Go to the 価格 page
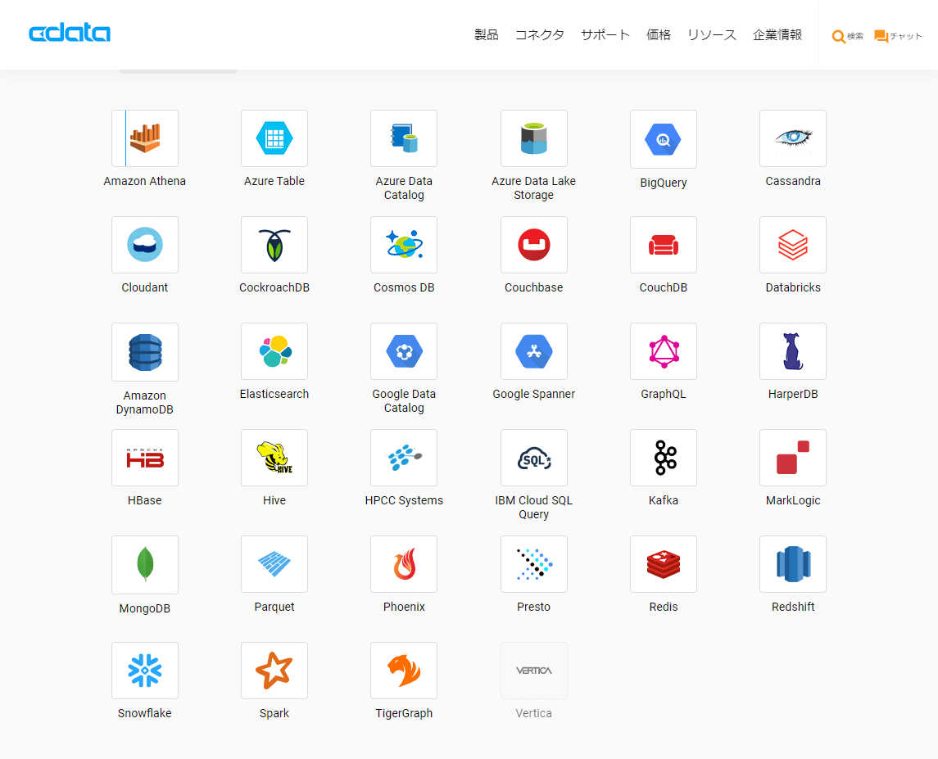This screenshot has height=759, width=938. click(659, 34)
